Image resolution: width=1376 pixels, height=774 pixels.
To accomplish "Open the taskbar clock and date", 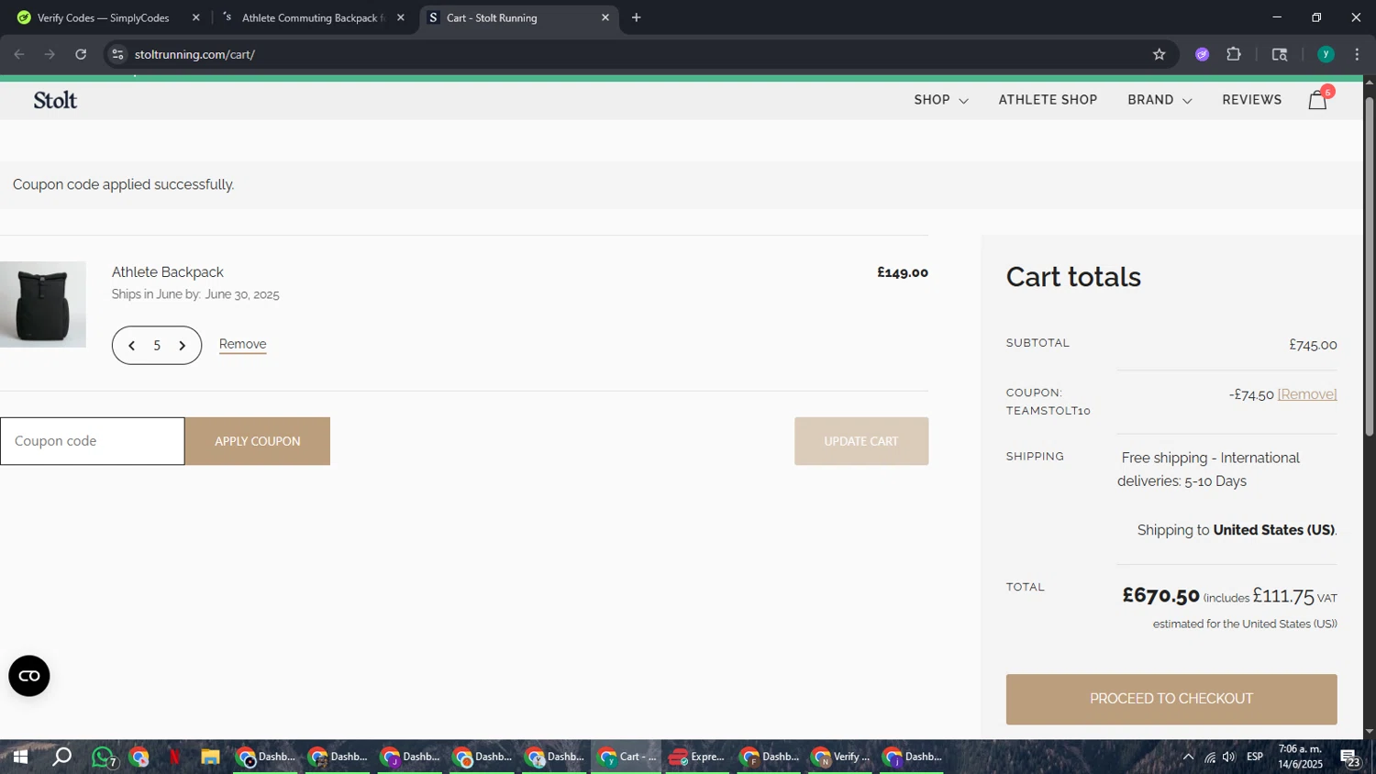I will 1301,757.
